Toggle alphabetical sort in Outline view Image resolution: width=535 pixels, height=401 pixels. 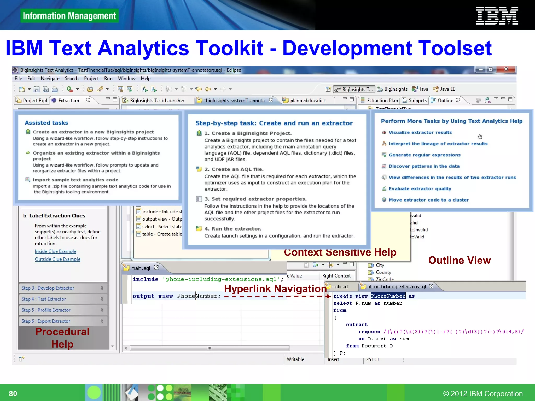pyautogui.click(x=487, y=101)
